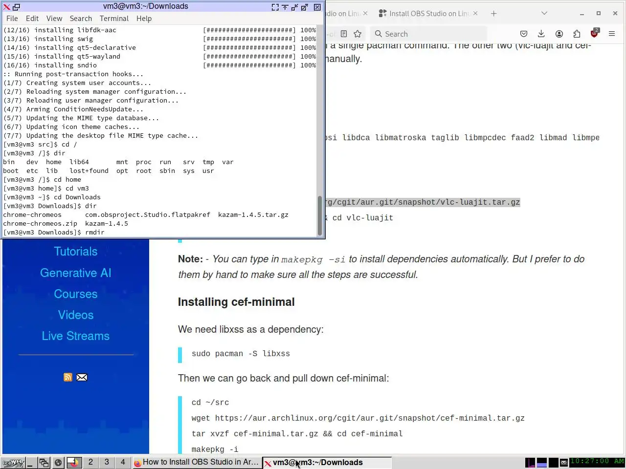This screenshot has width=626, height=469.
Task: Open the Firefox Downloads icon
Action: pos(541,34)
